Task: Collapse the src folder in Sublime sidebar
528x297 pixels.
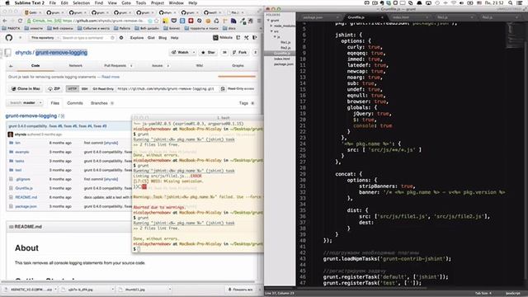Action: click(x=271, y=31)
